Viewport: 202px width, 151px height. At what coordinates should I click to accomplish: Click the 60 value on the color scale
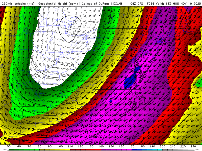point(19,146)
